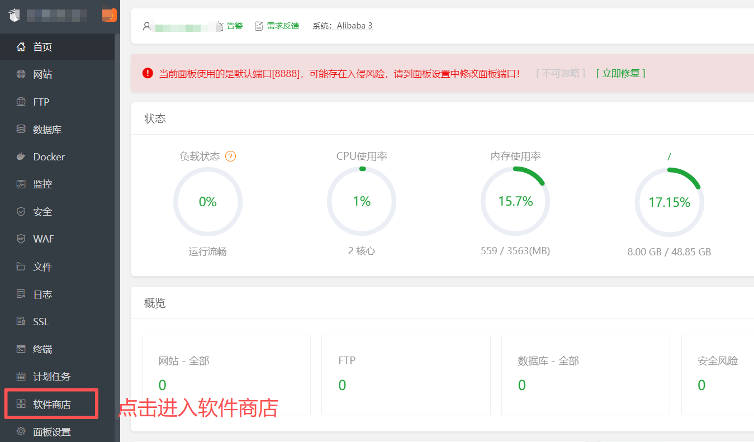Open the 告警 alerts link
The width and height of the screenshot is (754, 442).
(x=234, y=26)
